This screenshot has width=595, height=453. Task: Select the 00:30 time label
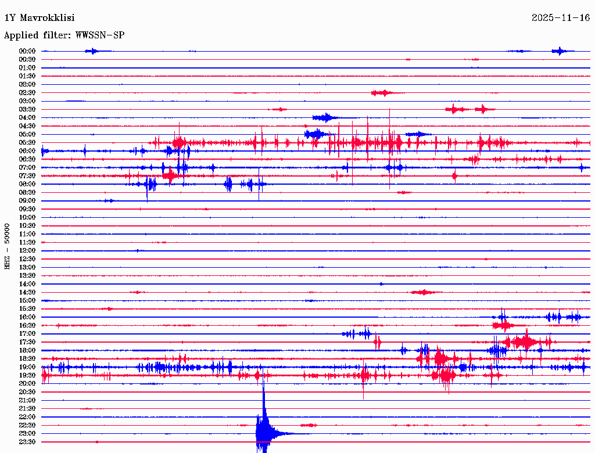[x=27, y=60]
